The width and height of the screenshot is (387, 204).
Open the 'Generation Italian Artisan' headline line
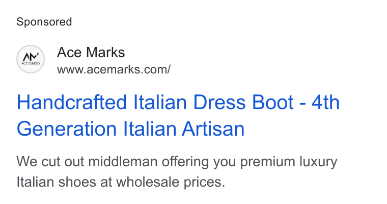130,129
